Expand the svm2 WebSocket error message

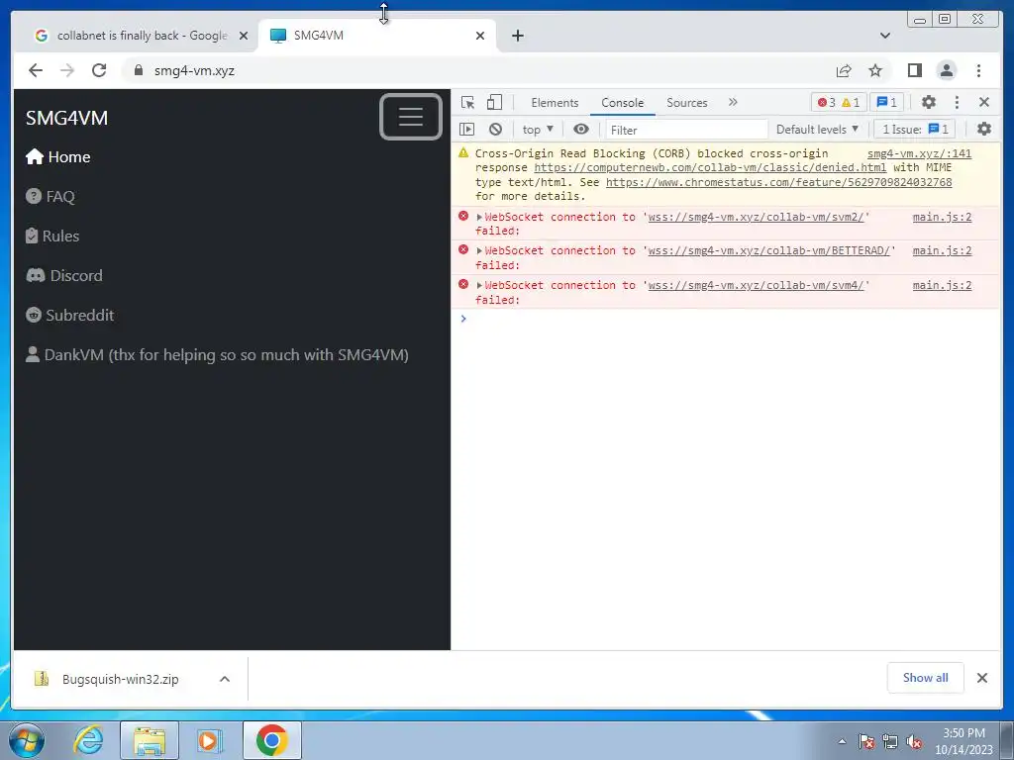click(479, 217)
